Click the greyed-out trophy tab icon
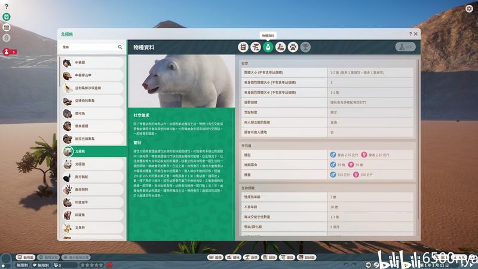The width and height of the screenshot is (478, 269). [x=305, y=47]
